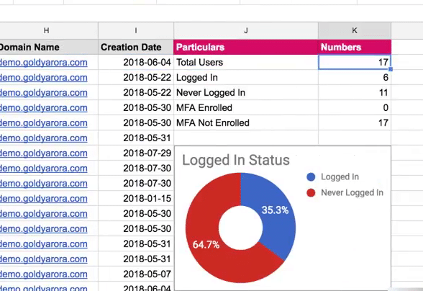423x291 pixels.
Task: Select column J header
Action: point(246,30)
